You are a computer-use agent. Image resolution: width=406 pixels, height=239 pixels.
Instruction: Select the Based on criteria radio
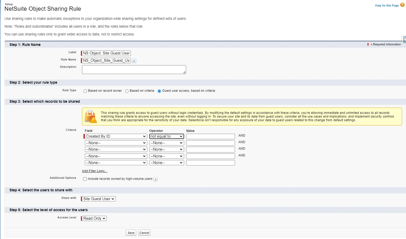coord(127,91)
